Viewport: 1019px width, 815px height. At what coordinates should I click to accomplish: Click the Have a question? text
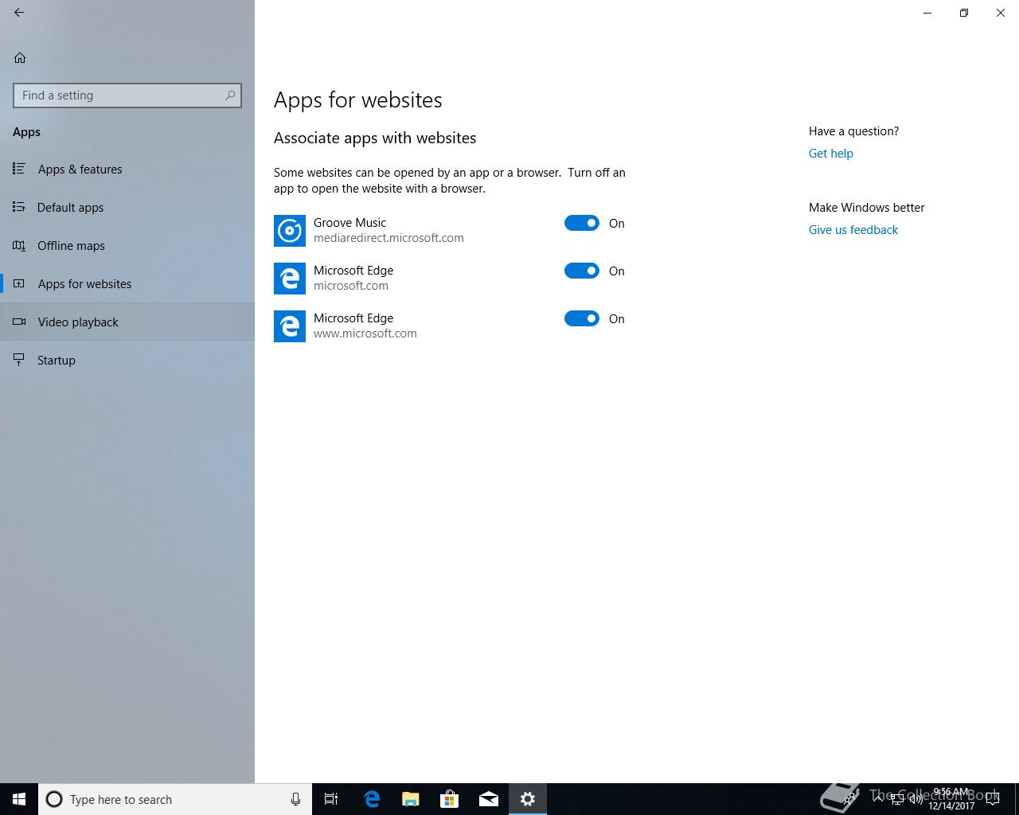coord(853,131)
